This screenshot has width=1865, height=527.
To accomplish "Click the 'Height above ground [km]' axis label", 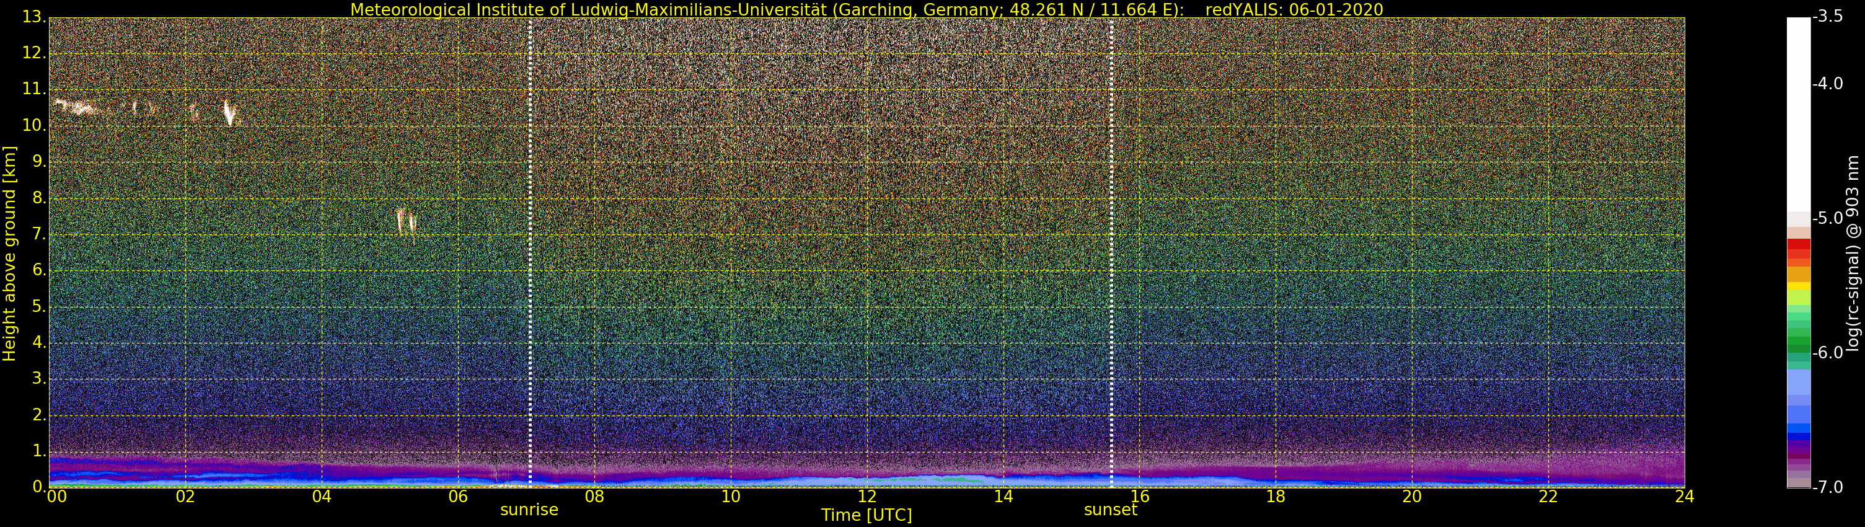I will point(9,254).
